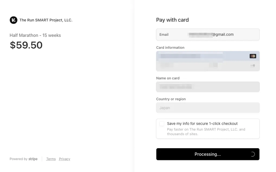
Task: Click the merchant V logo icon
Action: pyautogui.click(x=13, y=20)
